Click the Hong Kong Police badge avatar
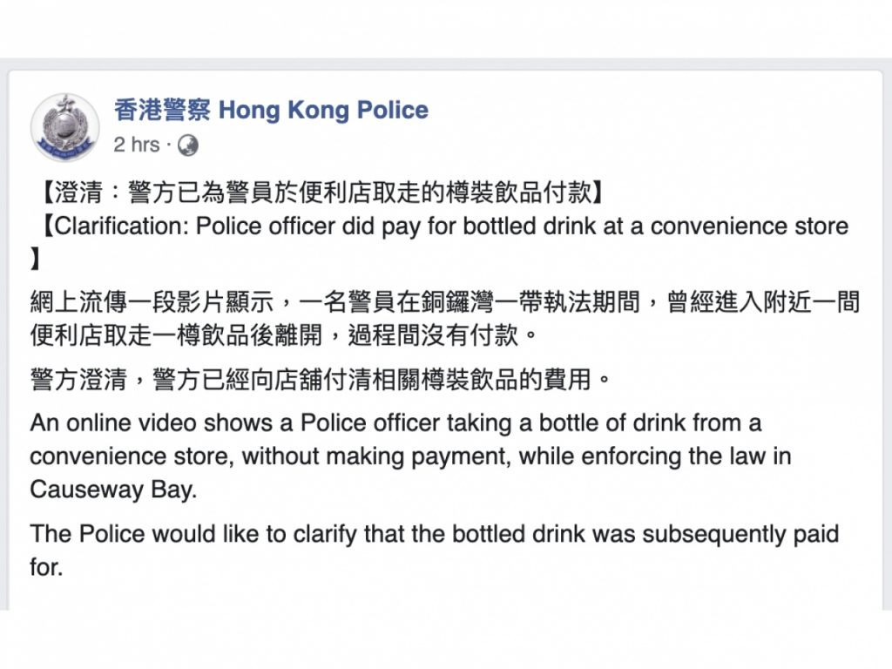The width and height of the screenshot is (892, 669). pyautogui.click(x=65, y=127)
